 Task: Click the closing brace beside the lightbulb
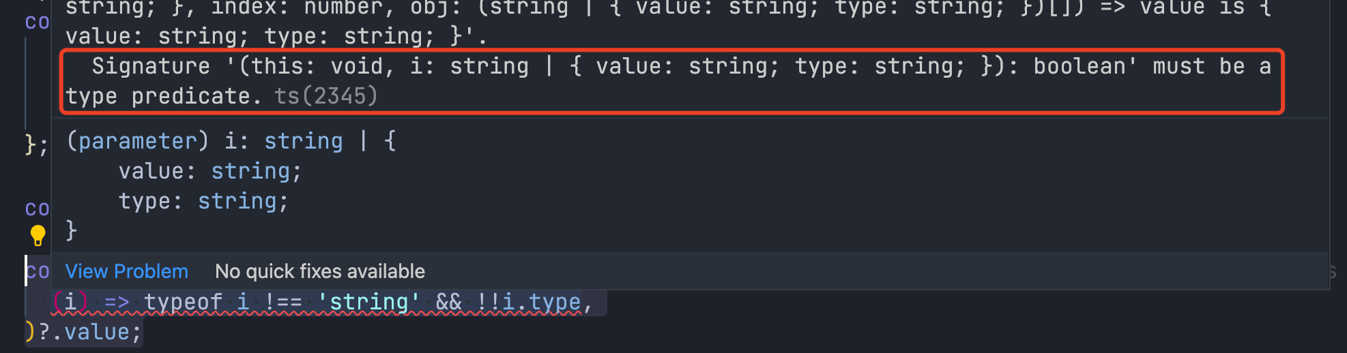point(71,231)
